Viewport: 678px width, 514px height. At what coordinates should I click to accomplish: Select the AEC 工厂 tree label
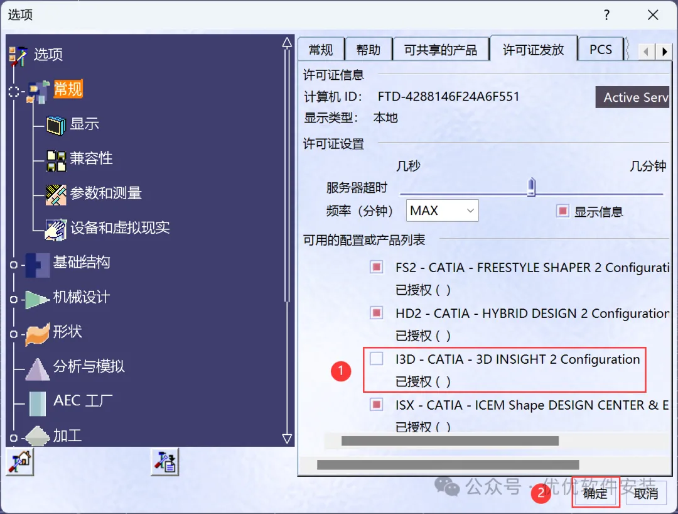point(83,401)
